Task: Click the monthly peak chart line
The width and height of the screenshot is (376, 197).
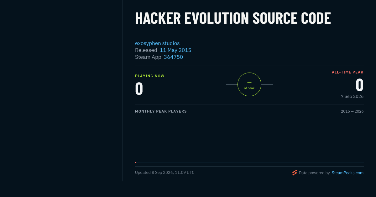Action: pyautogui.click(x=249, y=163)
